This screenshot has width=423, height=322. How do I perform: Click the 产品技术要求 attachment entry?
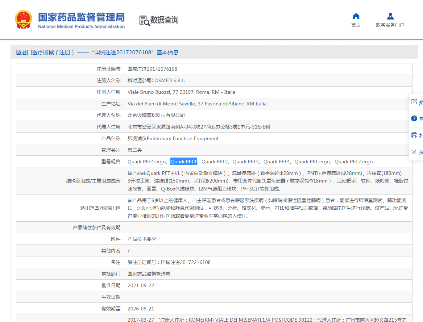(x=142, y=239)
